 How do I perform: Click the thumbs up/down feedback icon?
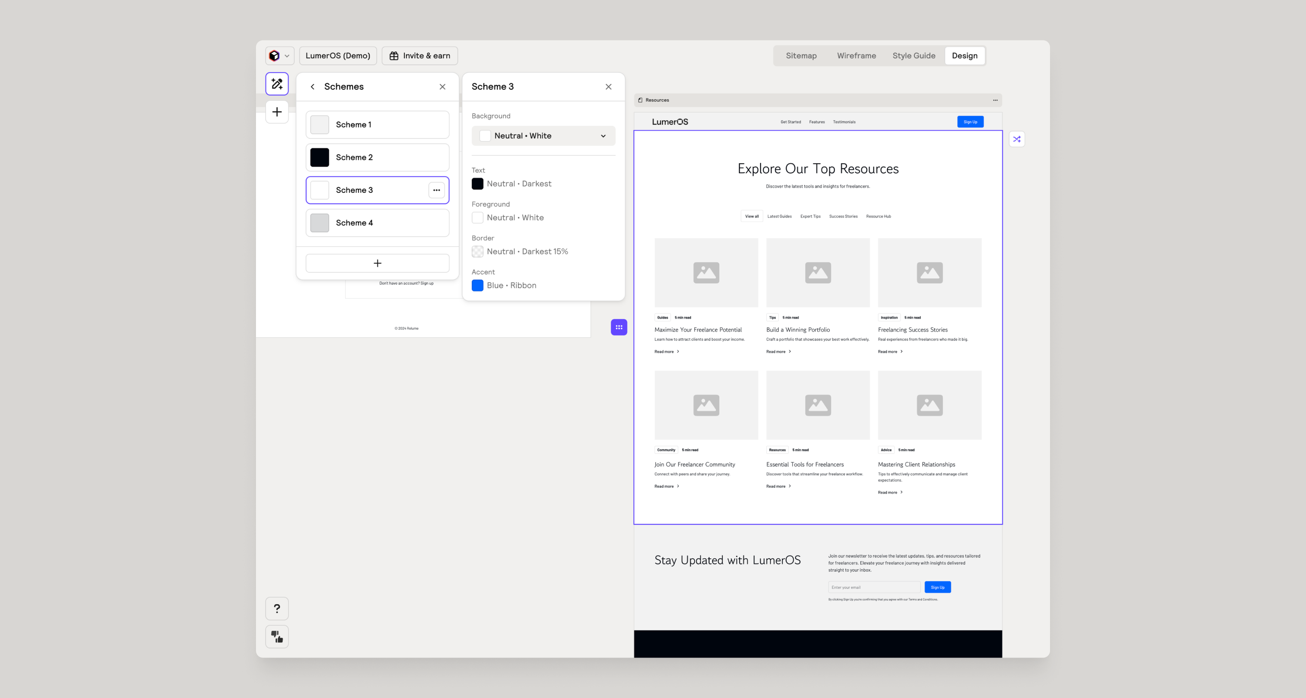click(x=277, y=637)
